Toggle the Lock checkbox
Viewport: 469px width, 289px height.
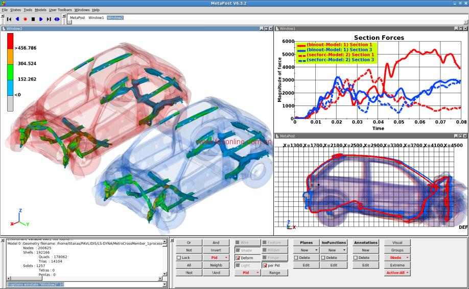[179, 258]
